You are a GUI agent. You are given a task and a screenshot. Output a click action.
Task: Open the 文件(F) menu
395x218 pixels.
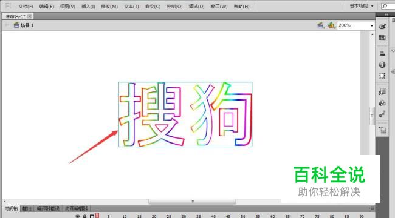pos(26,7)
